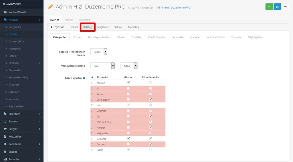The image size is (293, 162).
Task: Toggle Göster checkbox for Eylem row
Action: tap(128, 150)
